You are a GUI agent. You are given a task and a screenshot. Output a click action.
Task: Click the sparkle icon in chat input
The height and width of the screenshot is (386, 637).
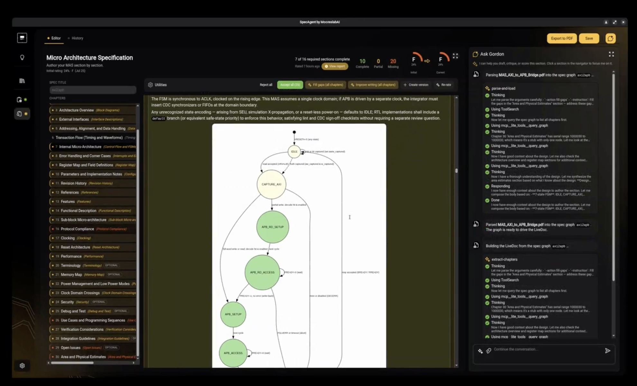pos(480,351)
